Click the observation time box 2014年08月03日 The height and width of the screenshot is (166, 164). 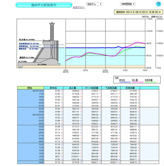click(x=138, y=12)
